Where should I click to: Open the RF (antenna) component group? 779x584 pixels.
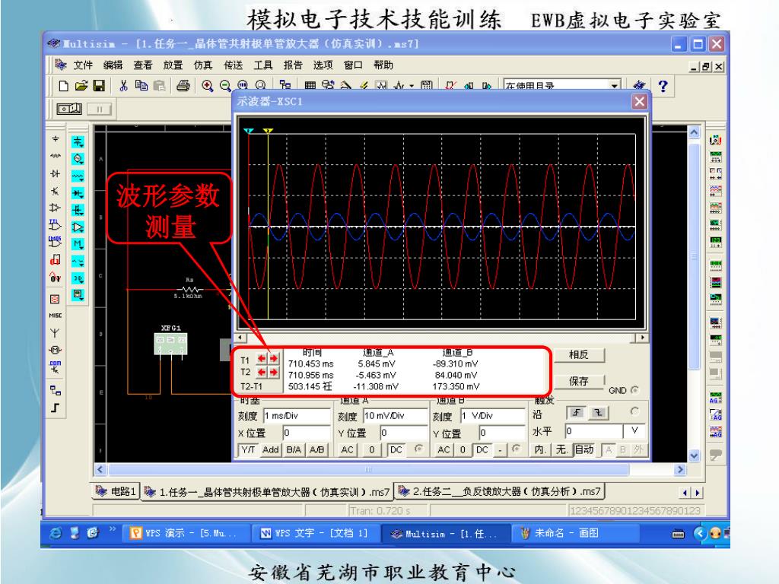pyautogui.click(x=55, y=333)
